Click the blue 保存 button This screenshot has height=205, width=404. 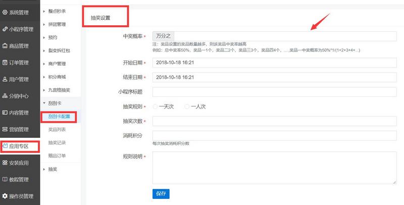tap(161, 193)
